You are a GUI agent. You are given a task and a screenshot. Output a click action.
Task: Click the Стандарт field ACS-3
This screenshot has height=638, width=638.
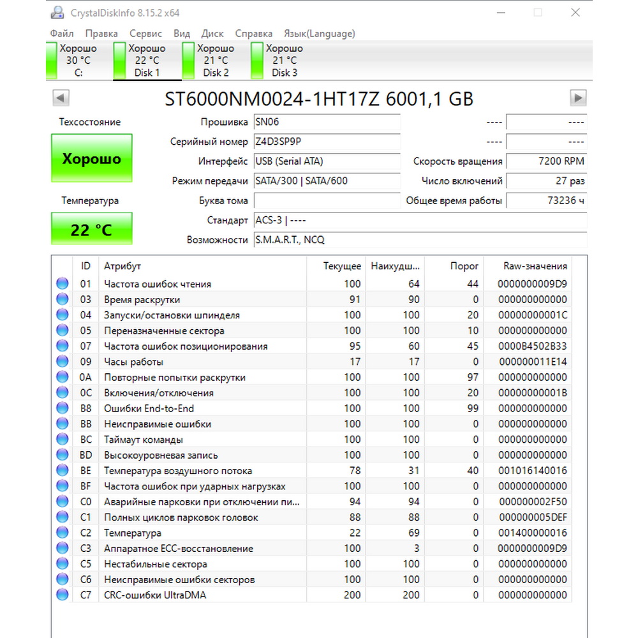click(420, 220)
